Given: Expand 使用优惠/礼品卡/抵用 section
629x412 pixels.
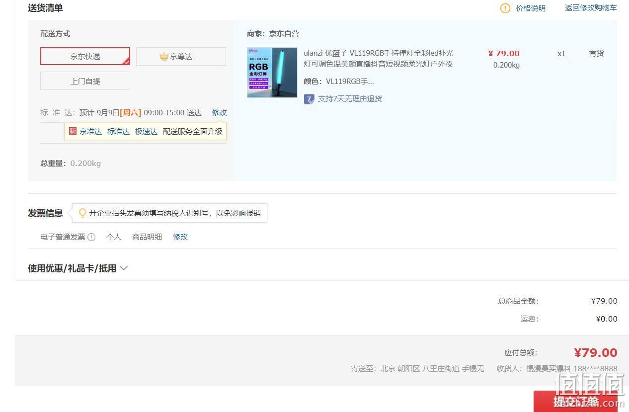Looking at the screenshot, I should (78, 268).
